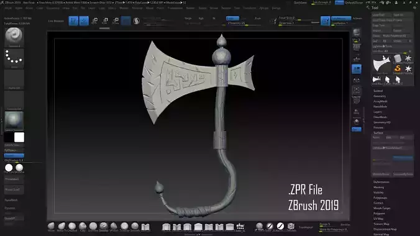Select the Move Topological brush
The height and width of the screenshot is (236, 420).
(x=62, y=227)
